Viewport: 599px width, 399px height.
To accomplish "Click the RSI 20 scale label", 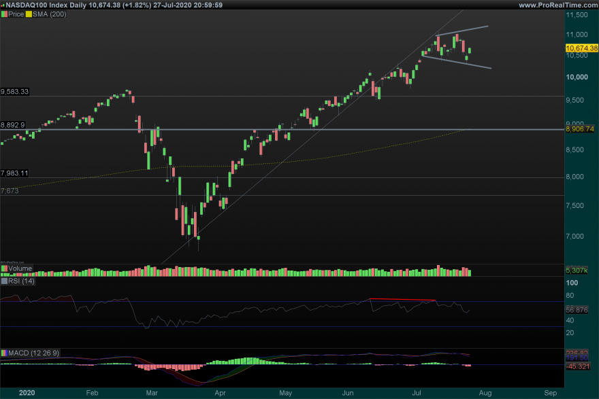I will [570, 332].
